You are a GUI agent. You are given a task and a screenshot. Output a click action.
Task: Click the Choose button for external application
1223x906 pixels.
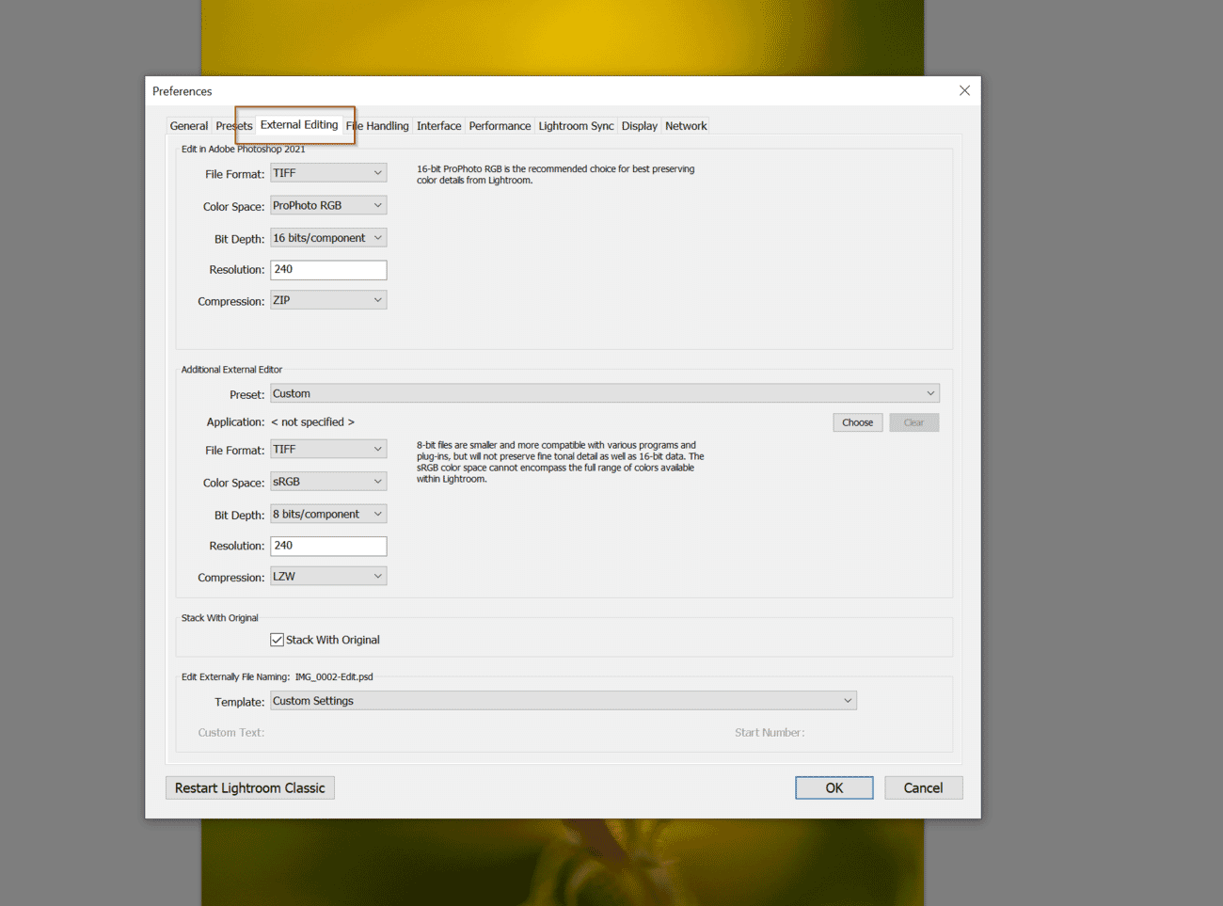point(857,421)
